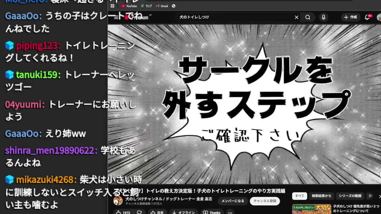The image size is (381, 214).
Task: Click the channel subscriber count 7.01万人
Action: [x=144, y=204]
